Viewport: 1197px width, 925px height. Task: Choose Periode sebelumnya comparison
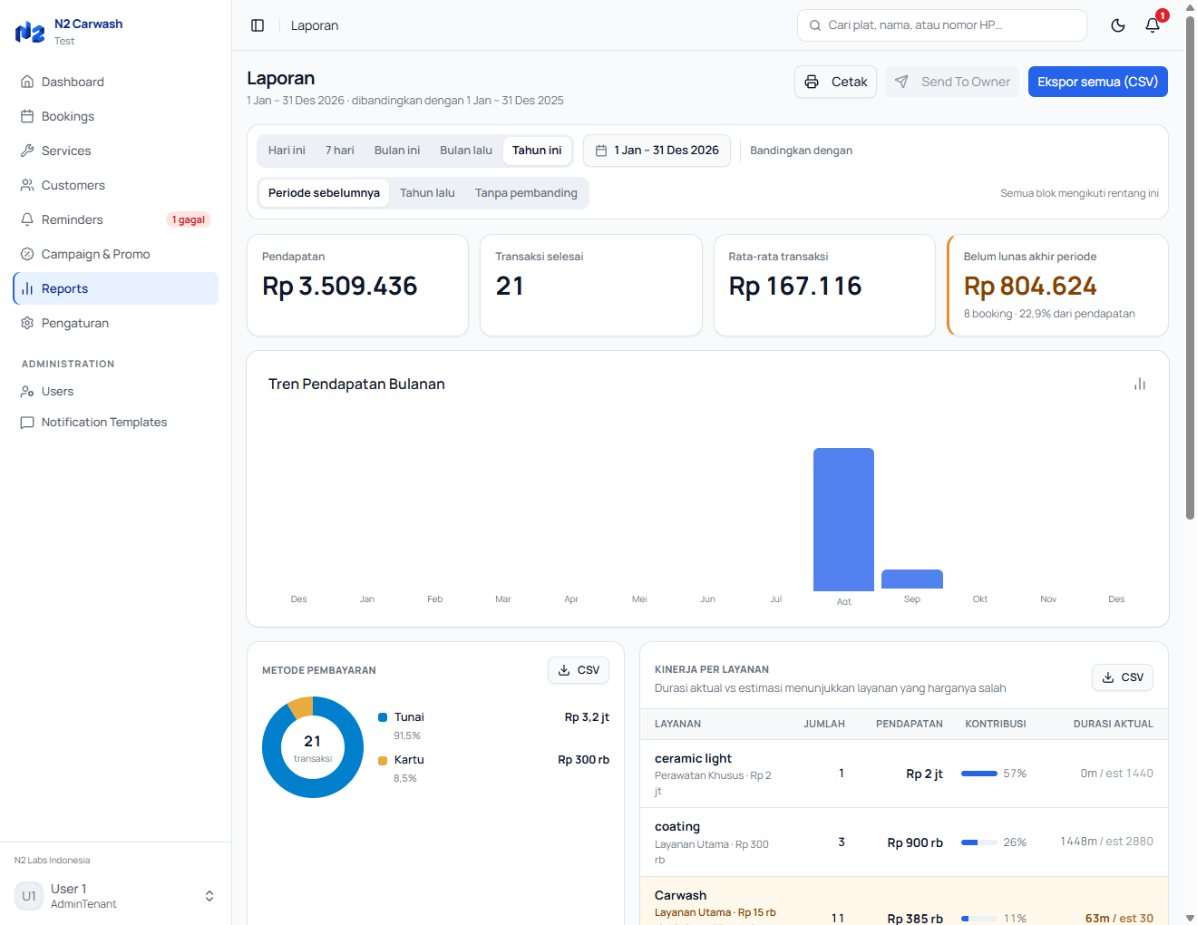click(x=324, y=193)
